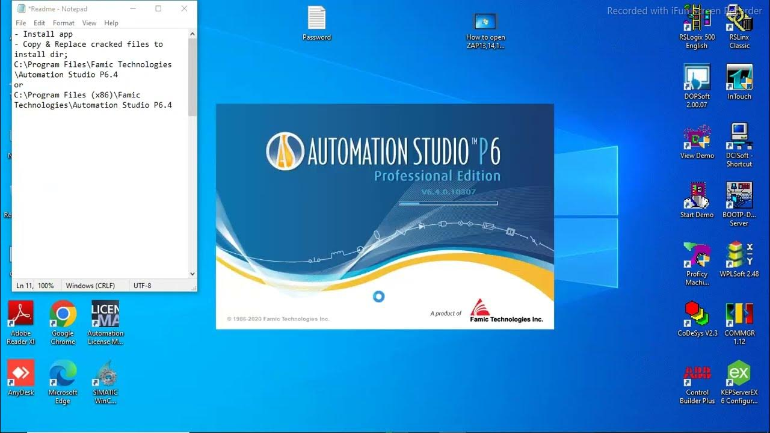The image size is (770, 433).
Task: Launch AnyDesk desktop shortcut
Action: [x=20, y=378]
